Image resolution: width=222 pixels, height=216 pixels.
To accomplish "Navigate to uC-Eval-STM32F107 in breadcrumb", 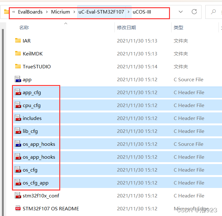I will (x=101, y=12).
